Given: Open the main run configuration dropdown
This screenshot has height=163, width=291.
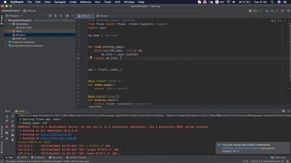Looking at the screenshot, I should (x=255, y=11).
